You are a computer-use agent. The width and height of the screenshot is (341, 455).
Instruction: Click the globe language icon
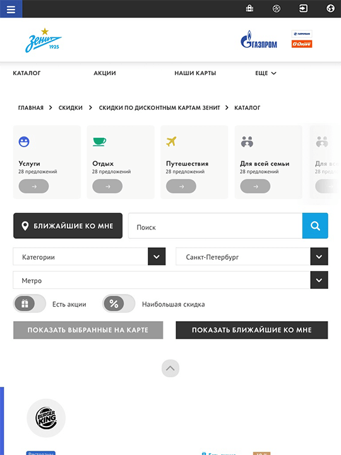click(x=330, y=8)
